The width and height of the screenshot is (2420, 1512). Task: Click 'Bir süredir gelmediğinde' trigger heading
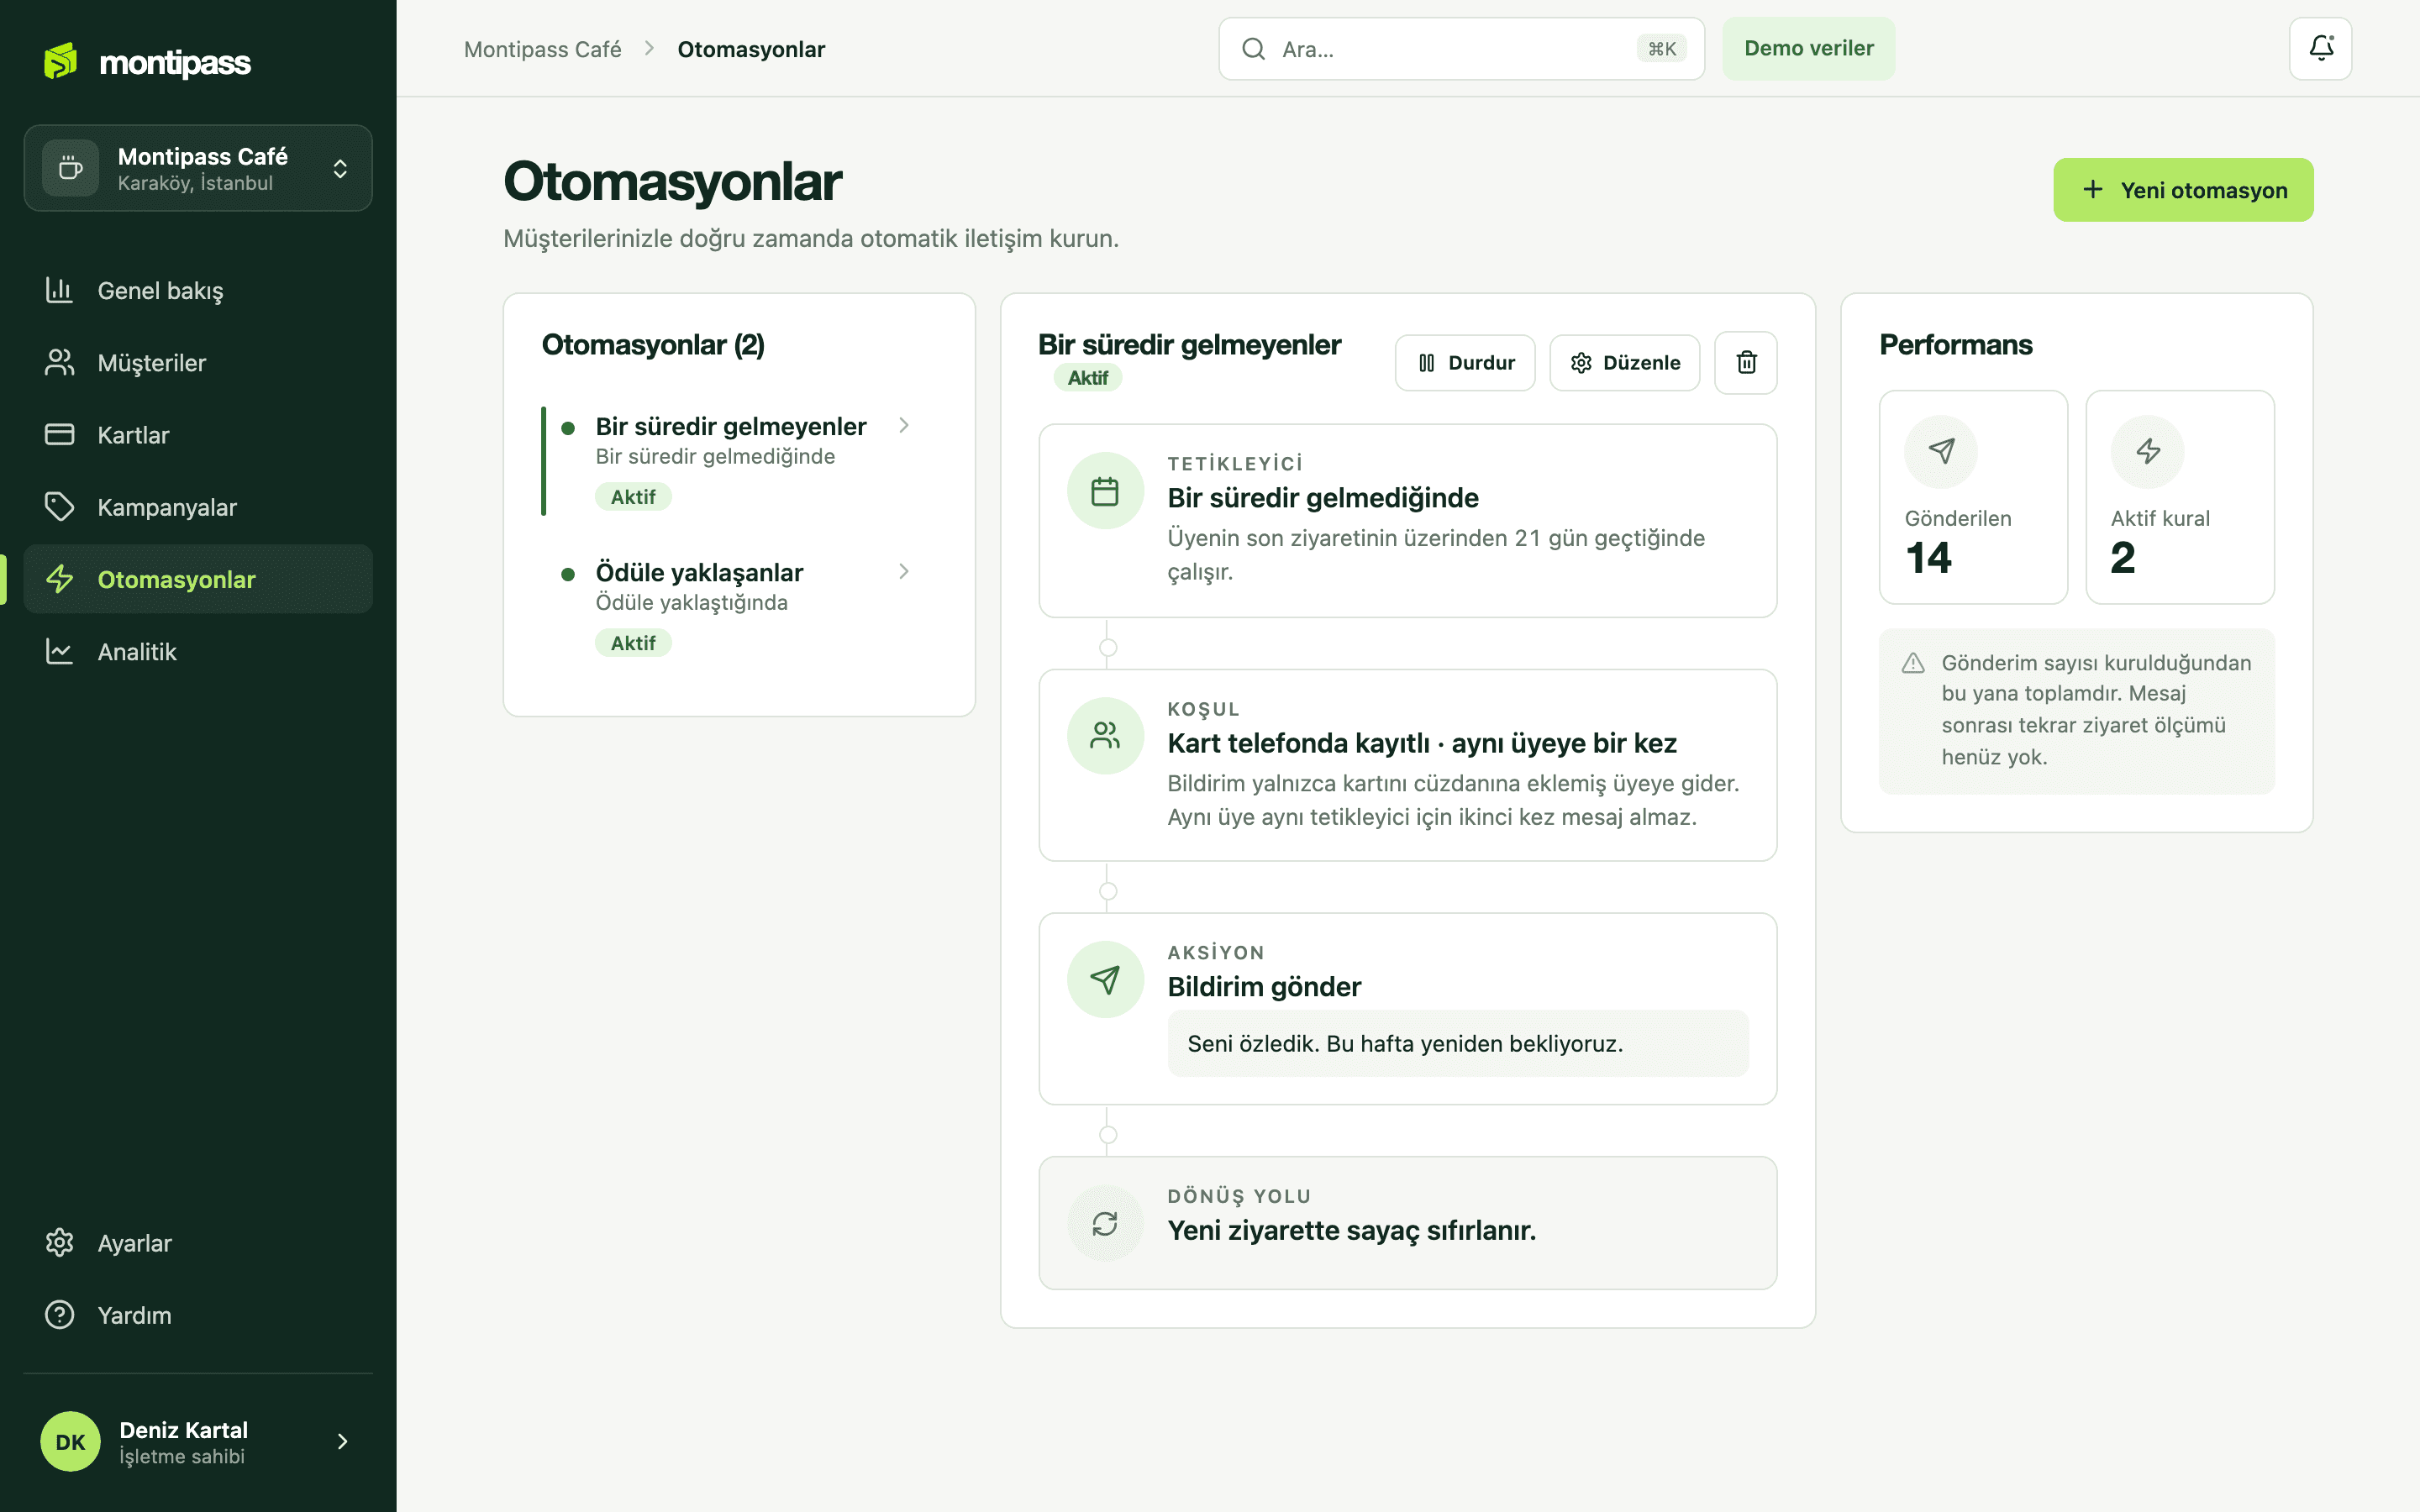pos(1323,497)
